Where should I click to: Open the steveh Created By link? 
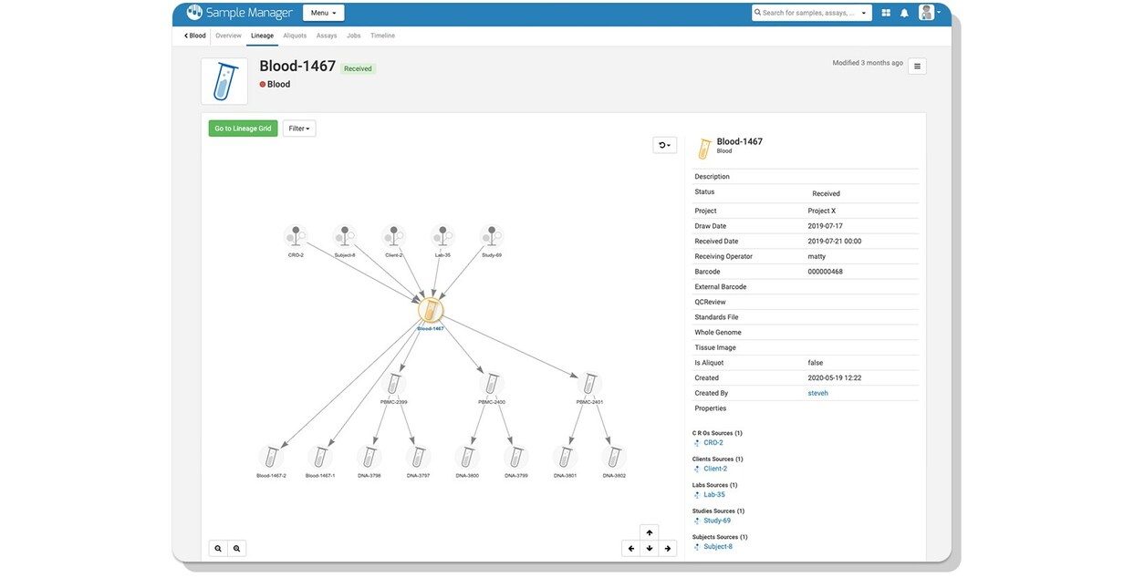point(817,392)
